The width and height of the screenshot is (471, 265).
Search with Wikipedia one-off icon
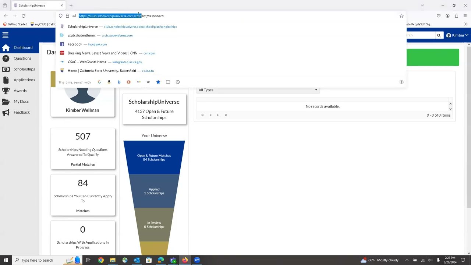point(148,82)
